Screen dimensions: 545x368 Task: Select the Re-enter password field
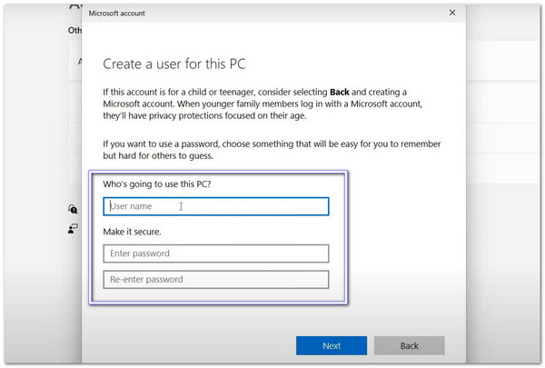pos(215,280)
